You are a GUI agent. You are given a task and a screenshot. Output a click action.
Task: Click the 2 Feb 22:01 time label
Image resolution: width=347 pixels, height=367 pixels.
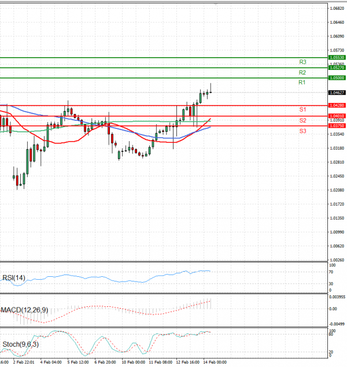(x=24, y=362)
